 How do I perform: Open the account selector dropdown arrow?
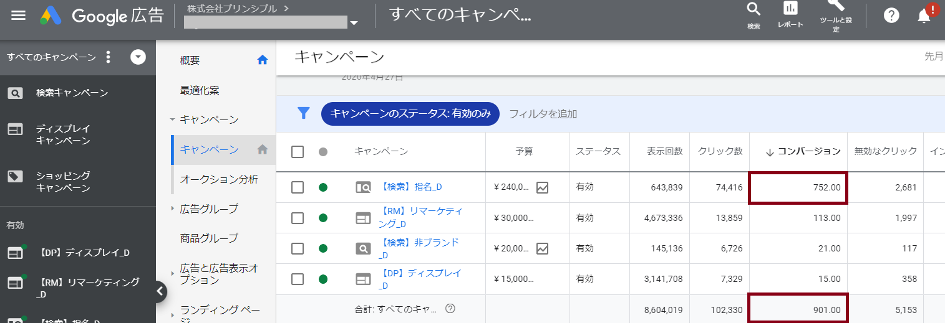[354, 24]
